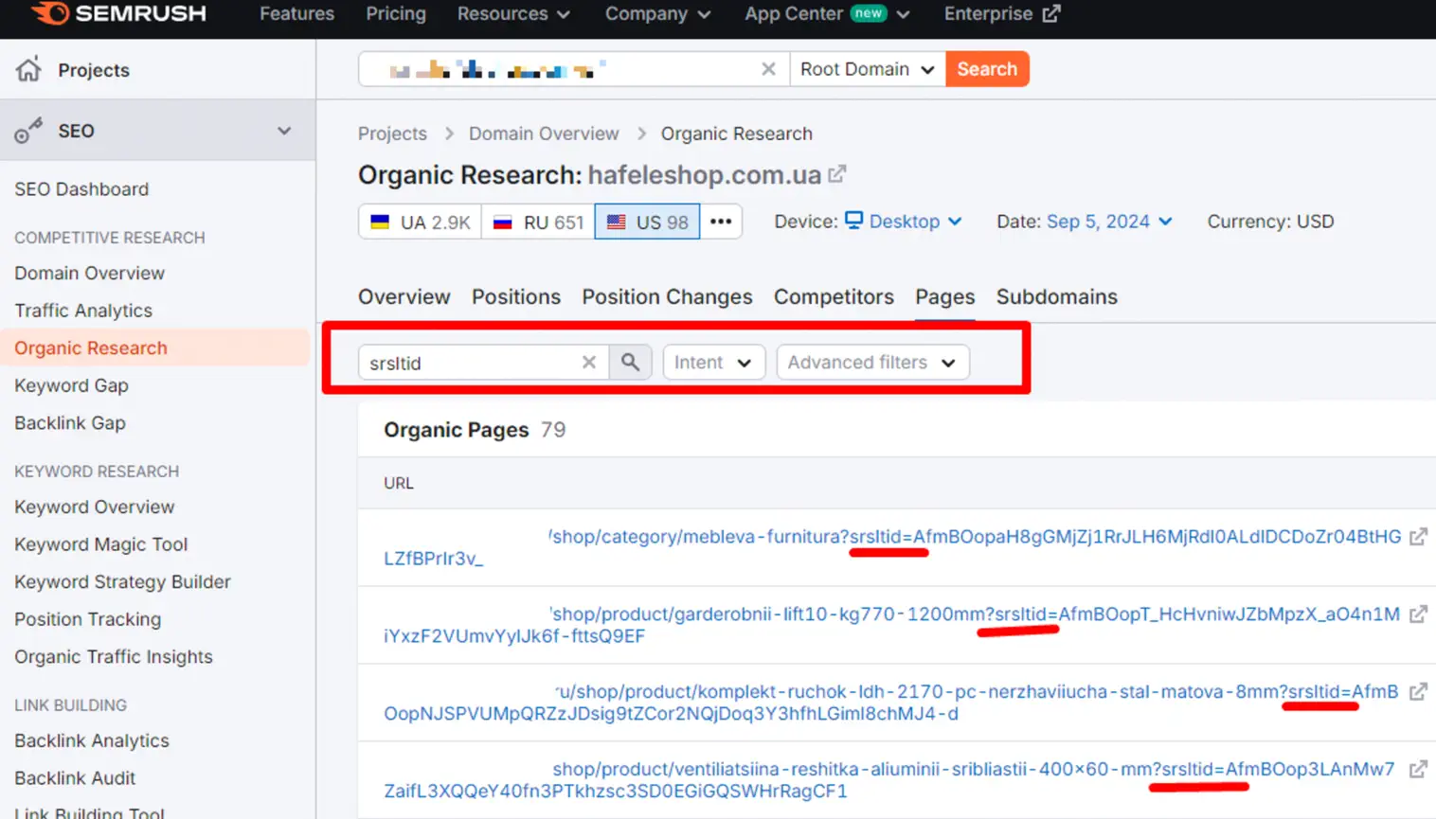Open Keyword Magic Tool in sidebar
1436x819 pixels.
[x=101, y=544]
